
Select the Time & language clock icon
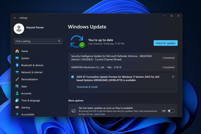(17, 100)
